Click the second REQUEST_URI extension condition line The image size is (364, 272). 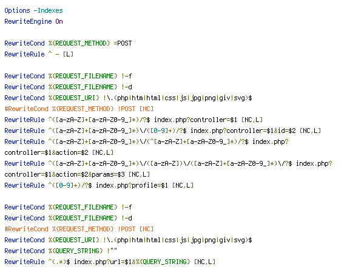[x=128, y=240]
